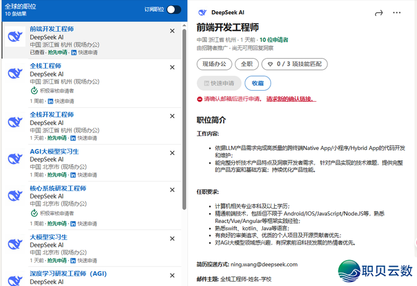Open the 全栈工程师 job title link

coord(45,66)
